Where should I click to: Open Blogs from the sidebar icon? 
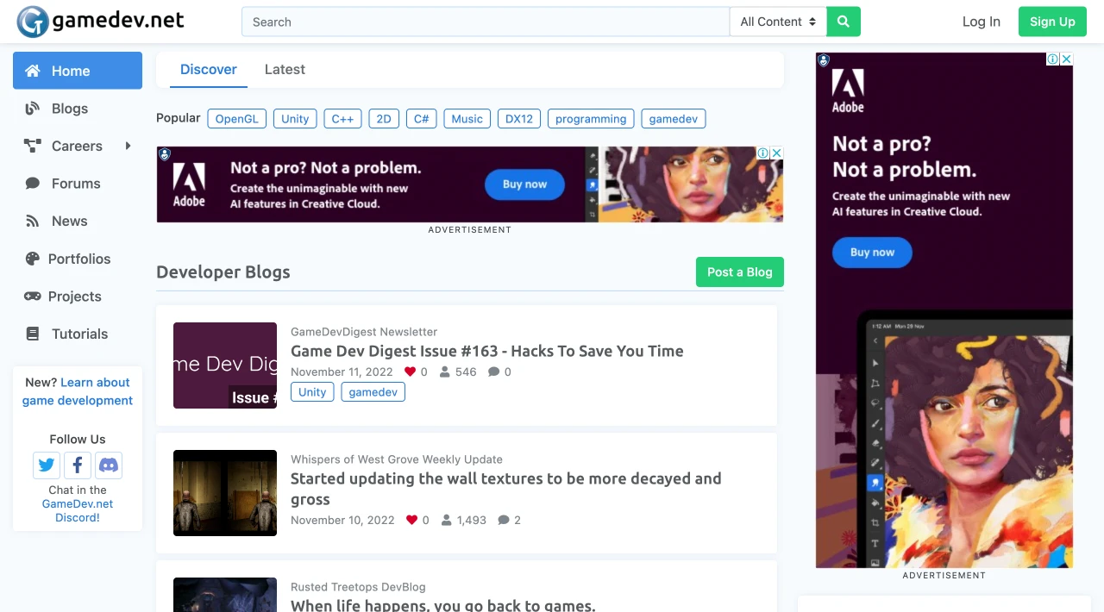click(x=31, y=109)
